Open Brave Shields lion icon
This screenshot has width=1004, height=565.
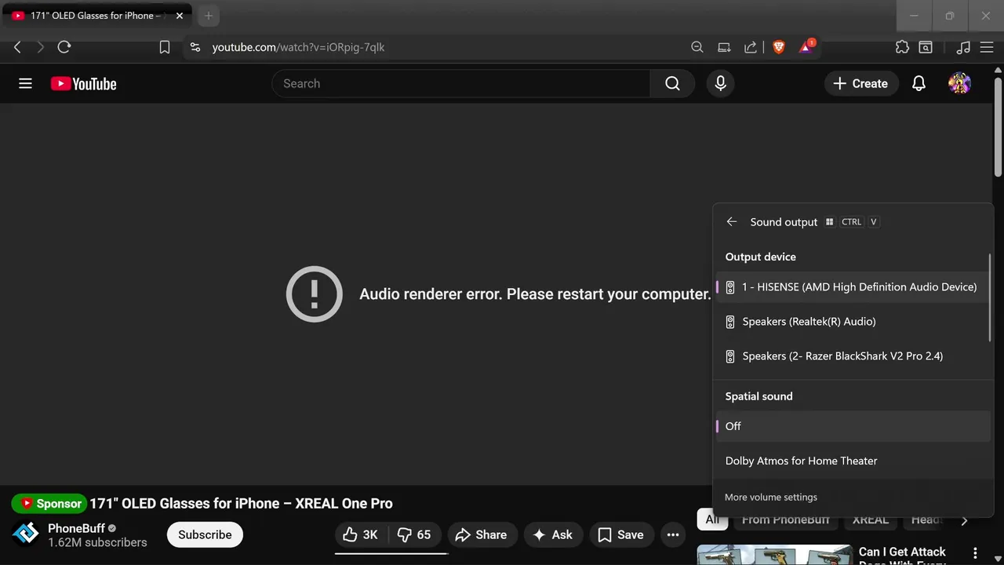click(x=779, y=47)
